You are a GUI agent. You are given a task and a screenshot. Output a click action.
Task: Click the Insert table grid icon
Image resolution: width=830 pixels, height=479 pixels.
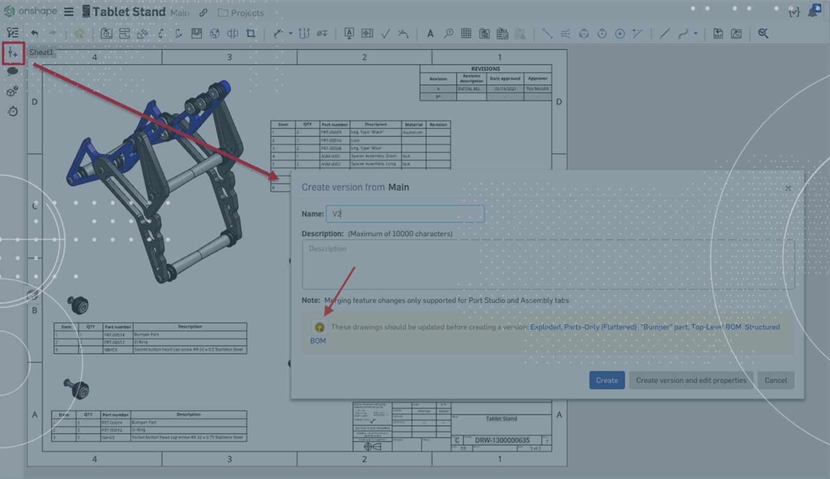point(466,34)
